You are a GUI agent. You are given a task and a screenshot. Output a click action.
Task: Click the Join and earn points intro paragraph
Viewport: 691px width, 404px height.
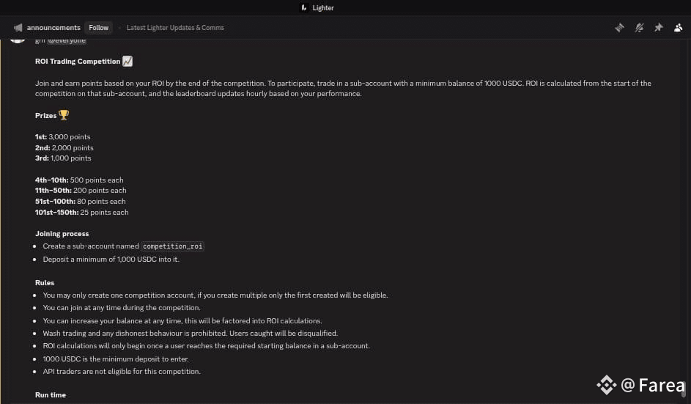[x=343, y=88]
